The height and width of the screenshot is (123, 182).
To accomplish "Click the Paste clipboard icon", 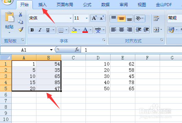I will pos(10,17).
